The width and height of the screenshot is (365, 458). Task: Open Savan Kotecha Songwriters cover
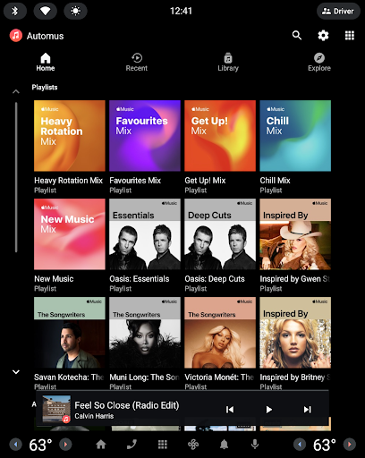click(x=70, y=333)
